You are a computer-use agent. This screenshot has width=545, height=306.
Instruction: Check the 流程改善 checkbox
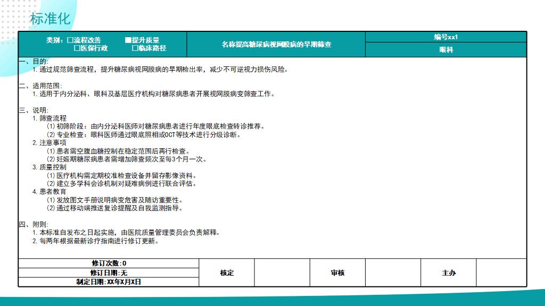click(x=70, y=40)
